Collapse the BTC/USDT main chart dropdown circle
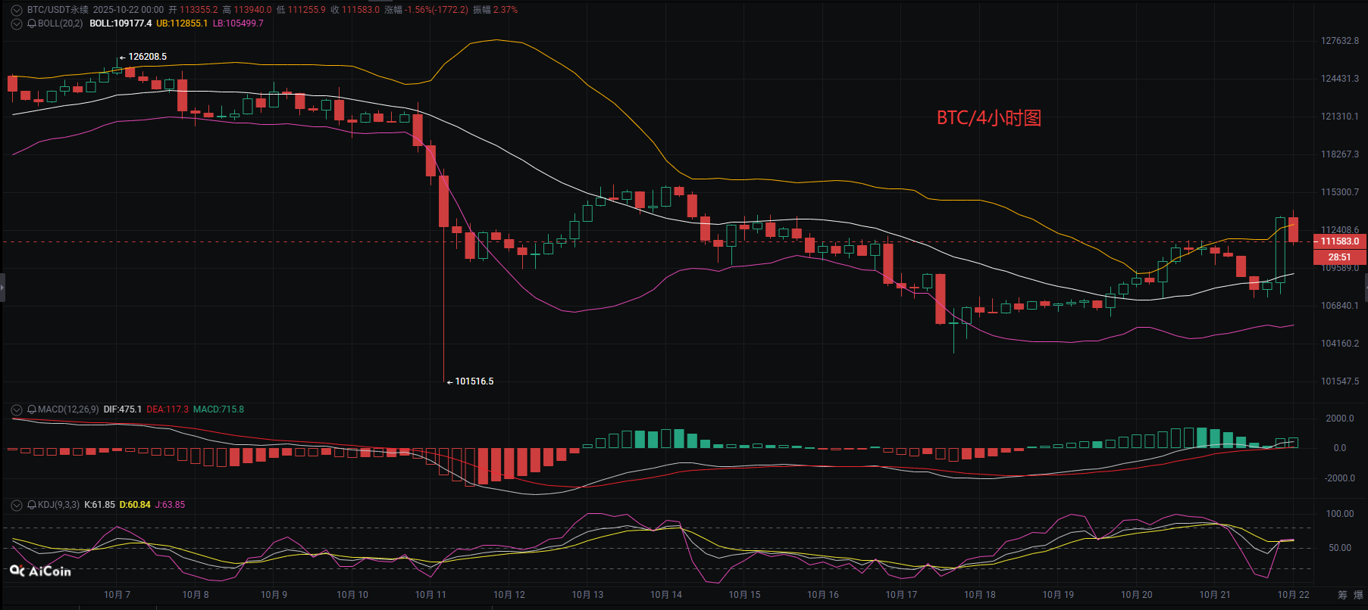The width and height of the screenshot is (1368, 610). (16, 11)
